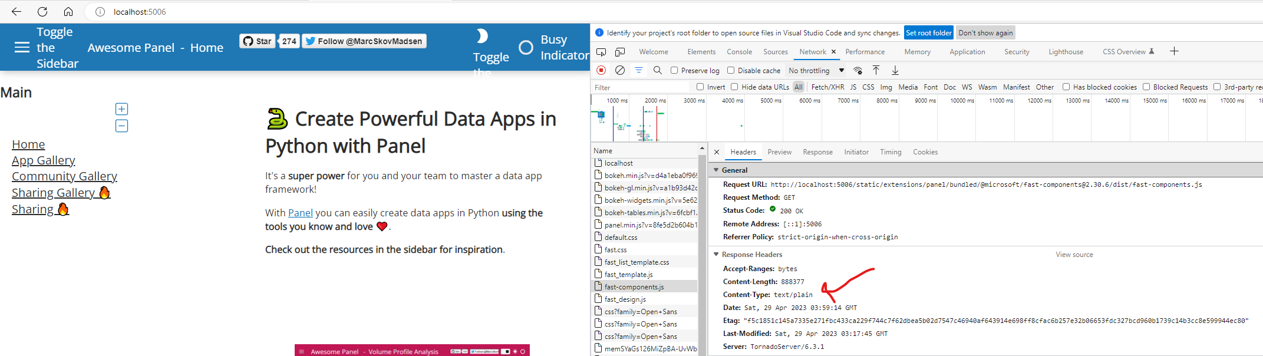Clear the network log
The width and height of the screenshot is (1263, 356).
[x=620, y=70]
